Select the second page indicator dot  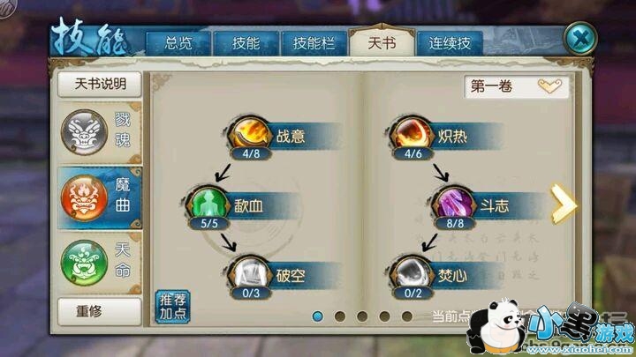click(340, 316)
